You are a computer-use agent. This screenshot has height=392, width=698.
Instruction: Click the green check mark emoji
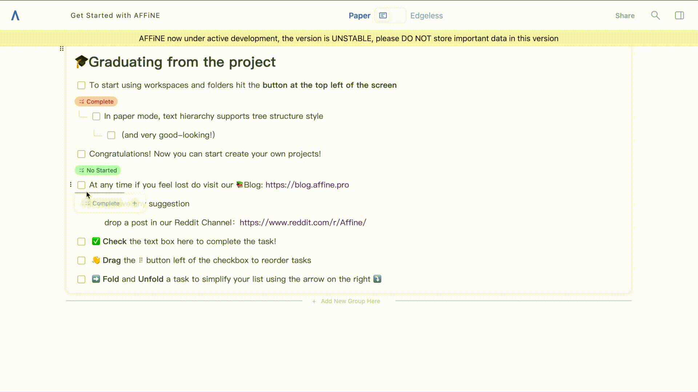[x=96, y=241]
